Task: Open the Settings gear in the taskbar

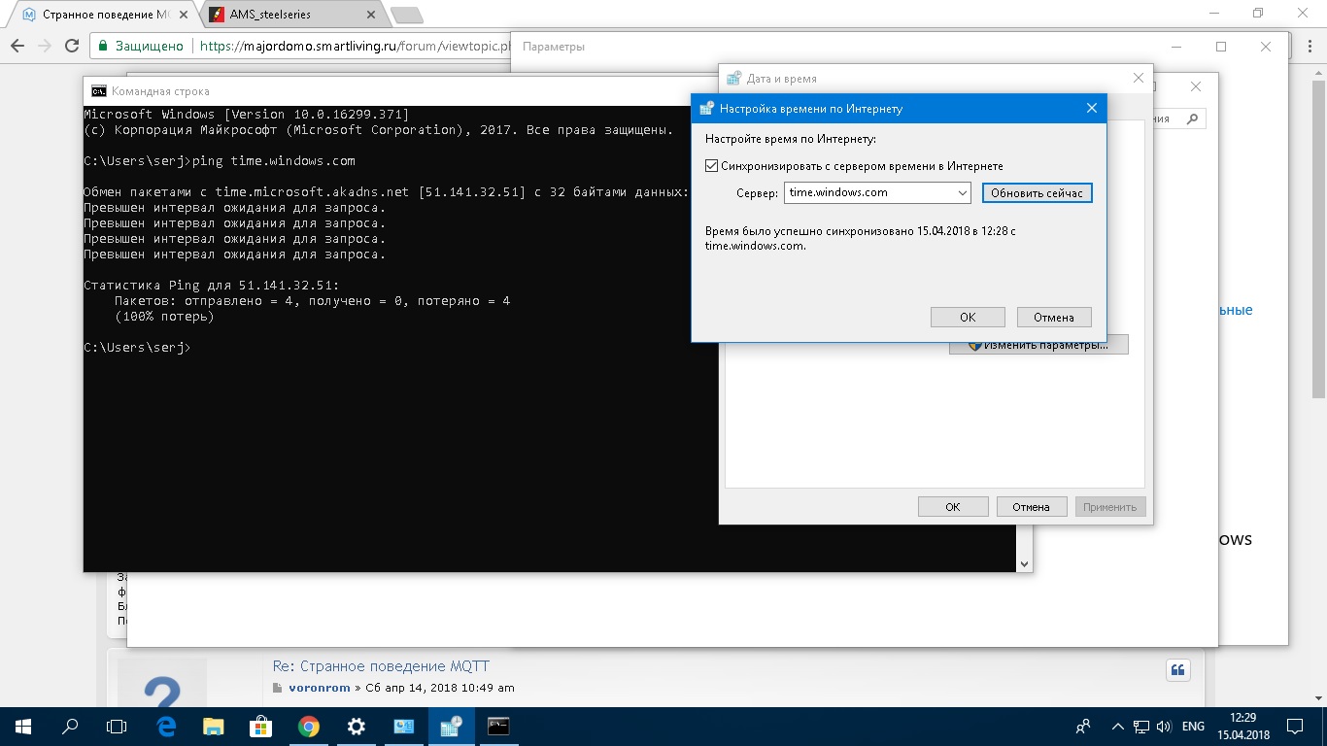Action: click(357, 727)
